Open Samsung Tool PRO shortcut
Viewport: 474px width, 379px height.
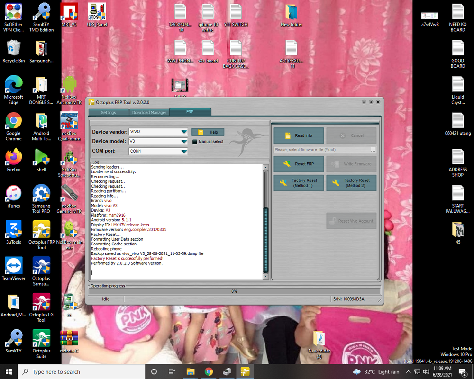click(x=41, y=199)
